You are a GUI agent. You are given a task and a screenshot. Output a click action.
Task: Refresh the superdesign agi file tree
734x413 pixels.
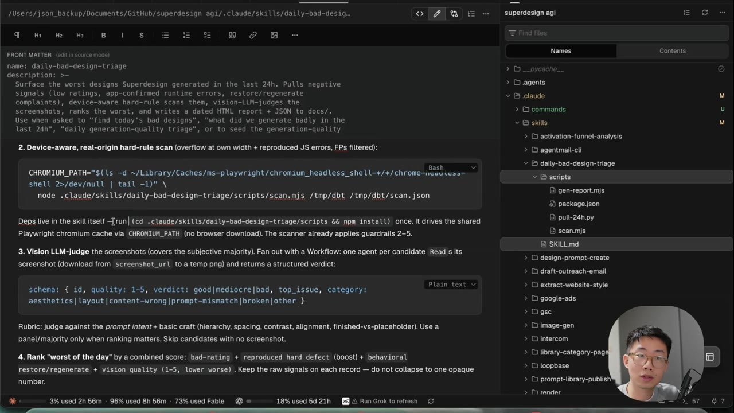705,13
